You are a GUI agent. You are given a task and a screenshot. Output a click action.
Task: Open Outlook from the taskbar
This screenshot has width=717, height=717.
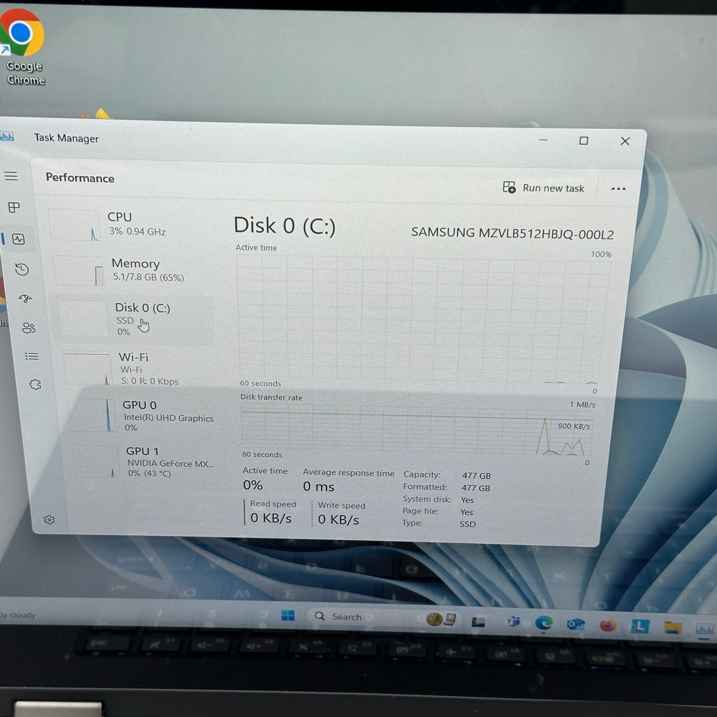(x=576, y=624)
